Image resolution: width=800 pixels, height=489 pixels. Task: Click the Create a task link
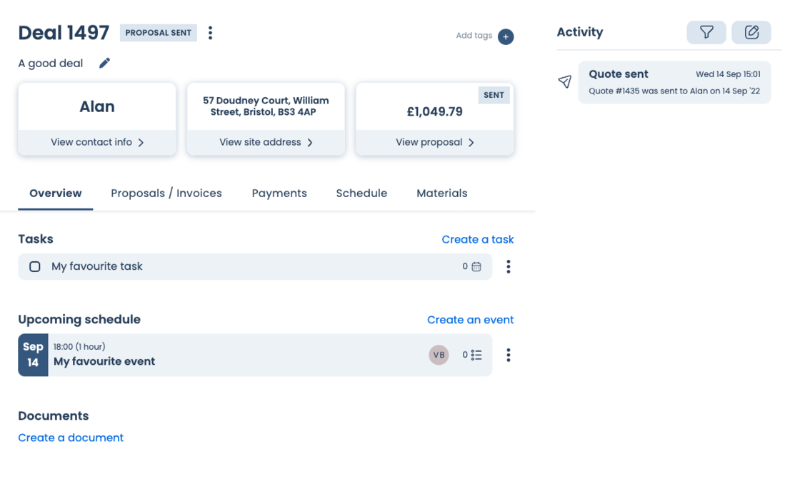pos(477,240)
